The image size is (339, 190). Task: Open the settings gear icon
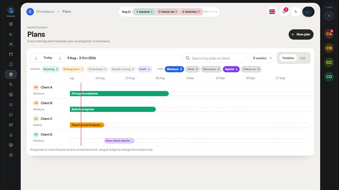click(11, 145)
